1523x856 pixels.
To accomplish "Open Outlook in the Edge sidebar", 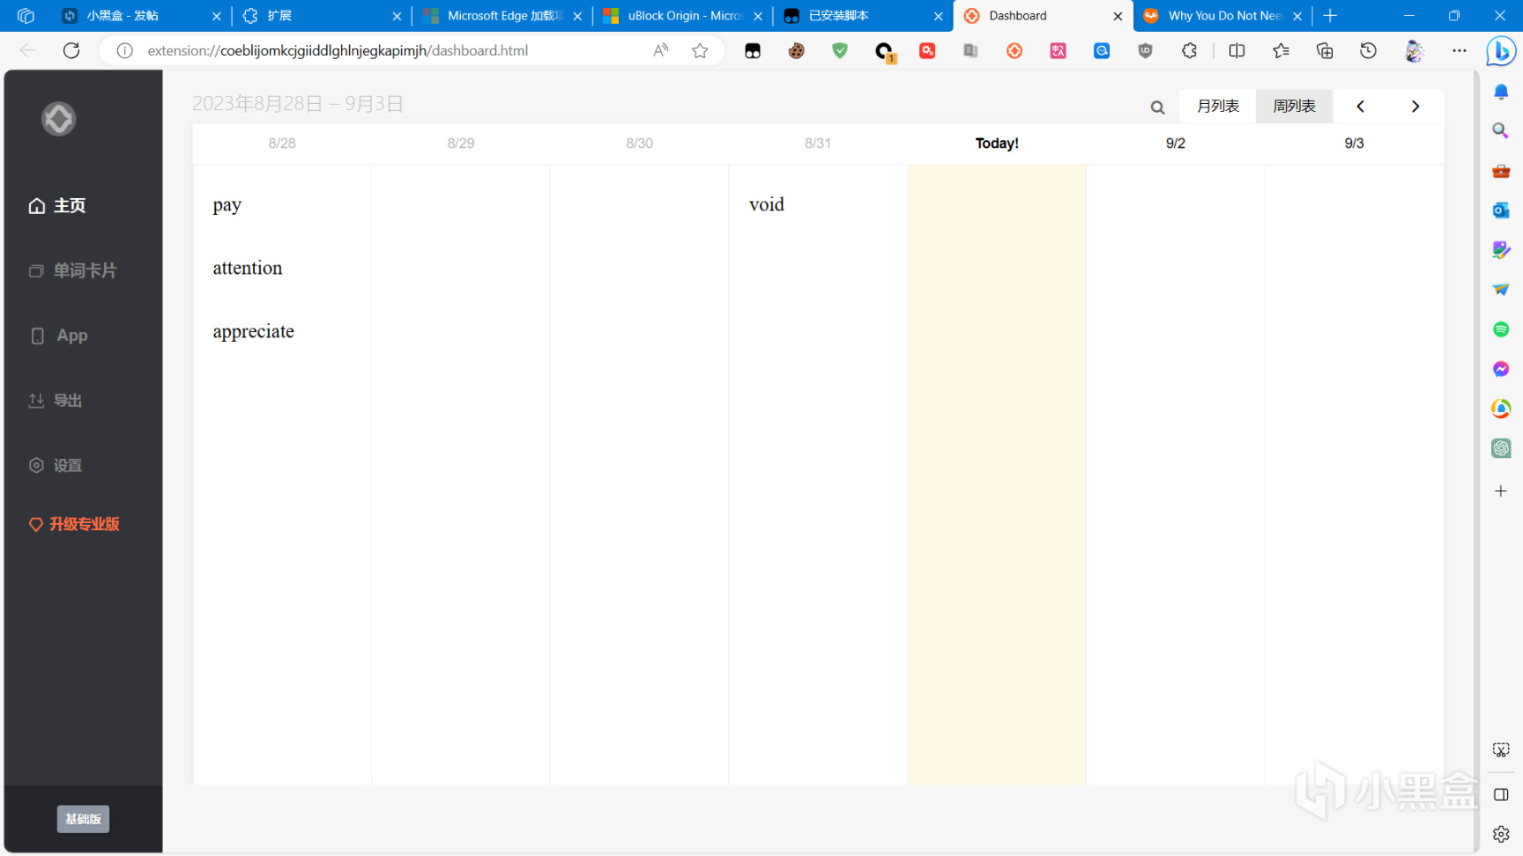I will point(1501,210).
